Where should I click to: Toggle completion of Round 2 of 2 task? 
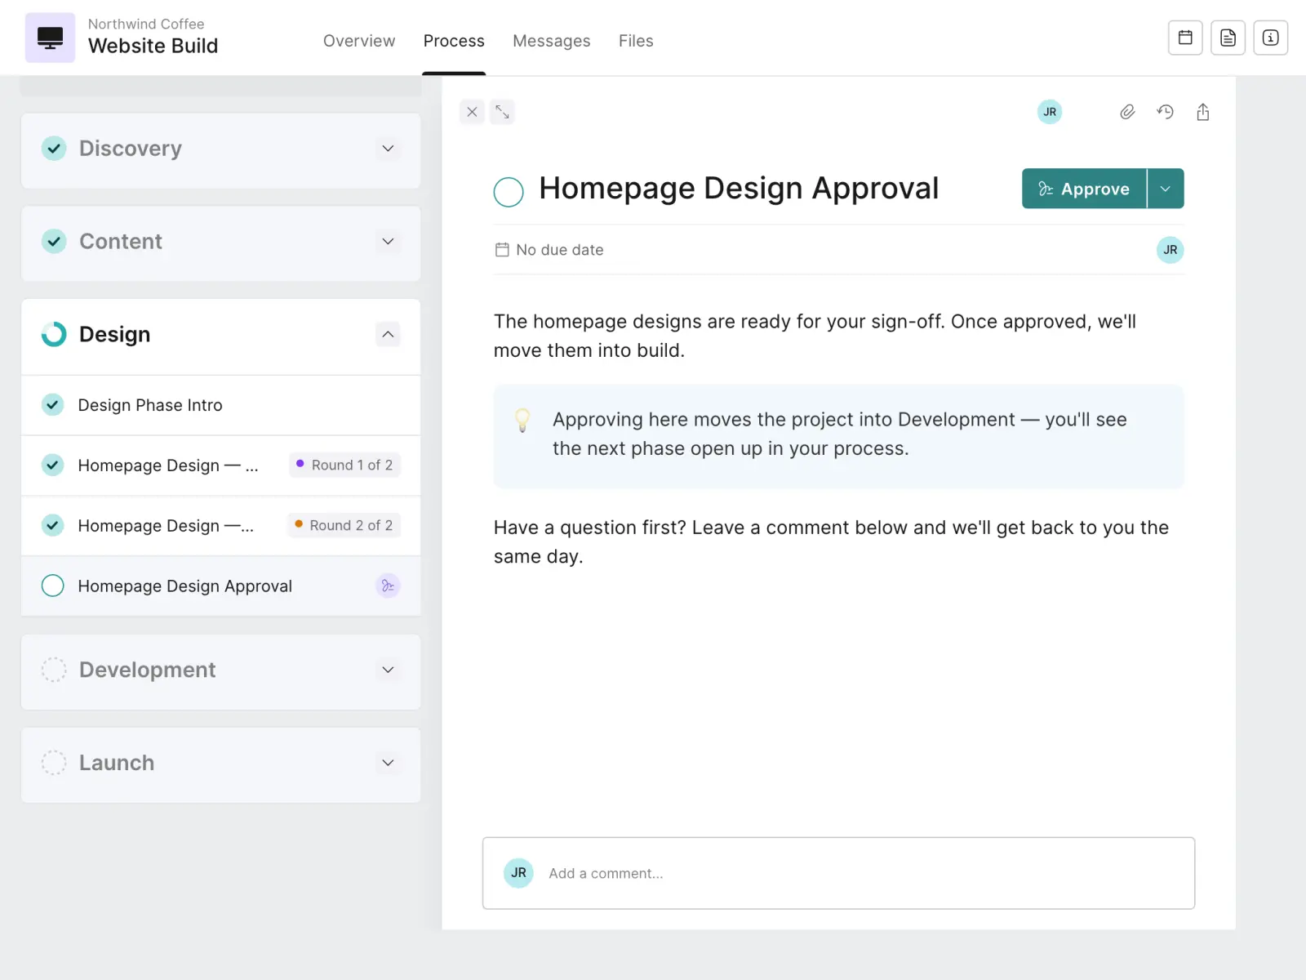click(52, 525)
